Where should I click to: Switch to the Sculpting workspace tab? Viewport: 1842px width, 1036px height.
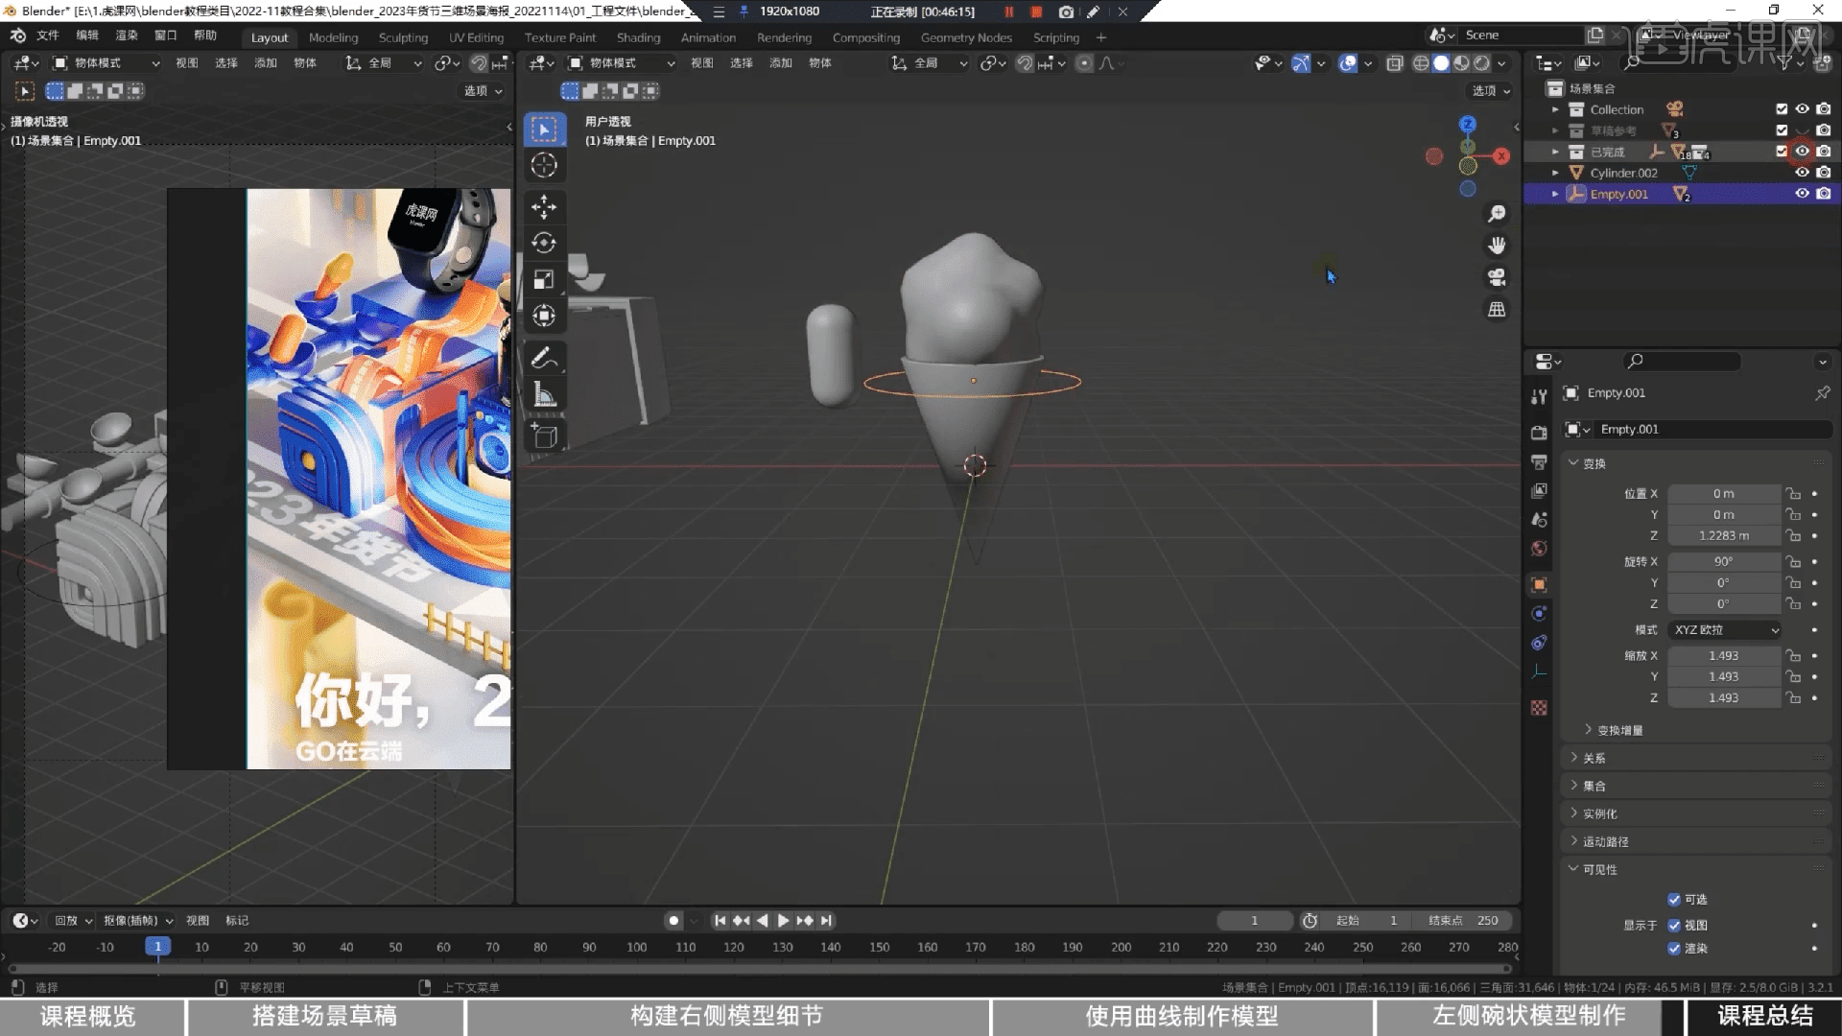(x=403, y=37)
